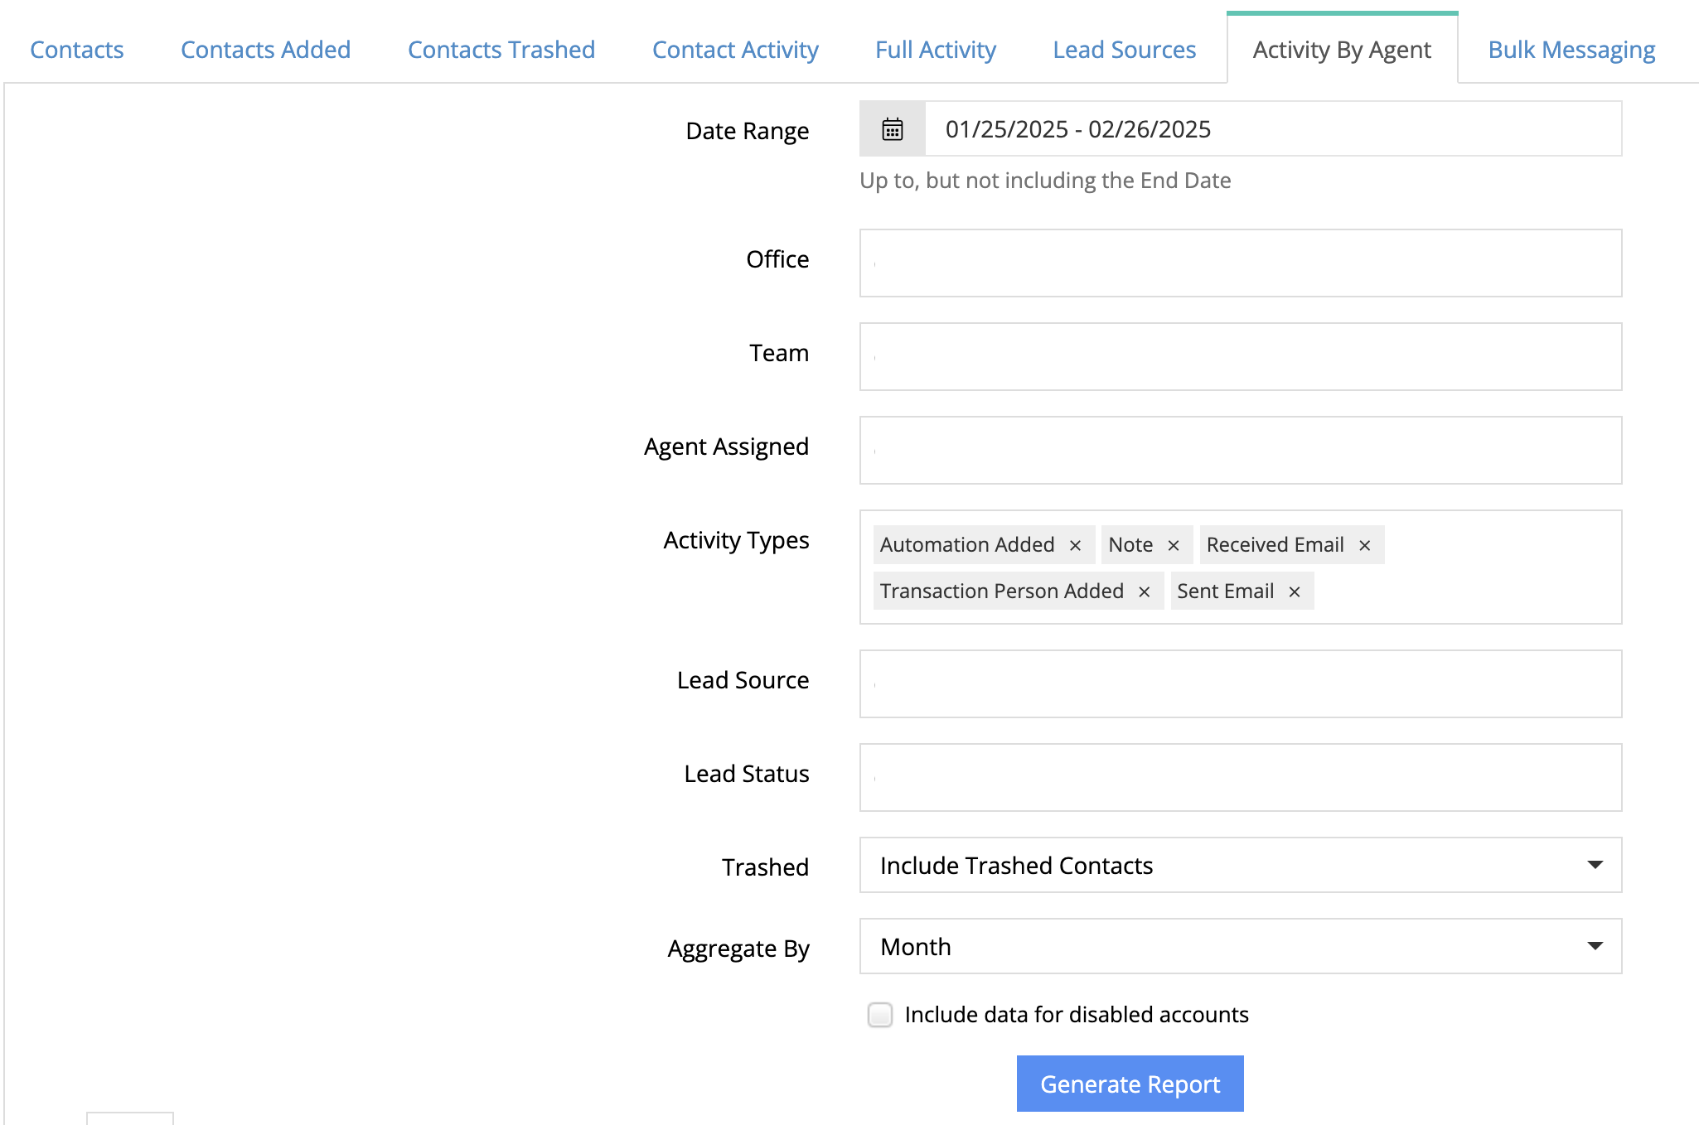Go to the Bulk Messaging tab
The width and height of the screenshot is (1699, 1125).
click(x=1571, y=50)
